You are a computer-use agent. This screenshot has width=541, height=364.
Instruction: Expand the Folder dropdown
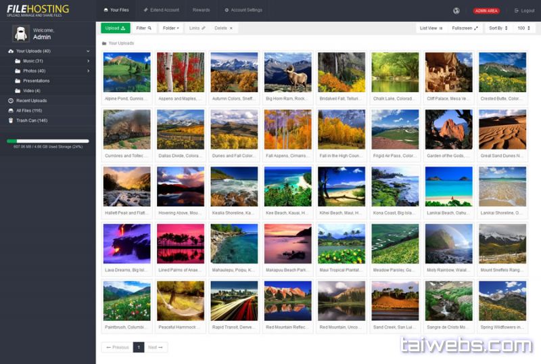point(170,28)
